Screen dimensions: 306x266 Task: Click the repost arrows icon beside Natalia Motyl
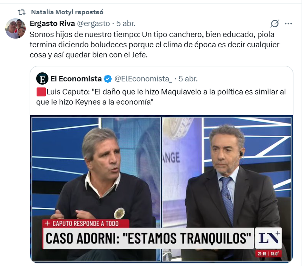(x=21, y=12)
